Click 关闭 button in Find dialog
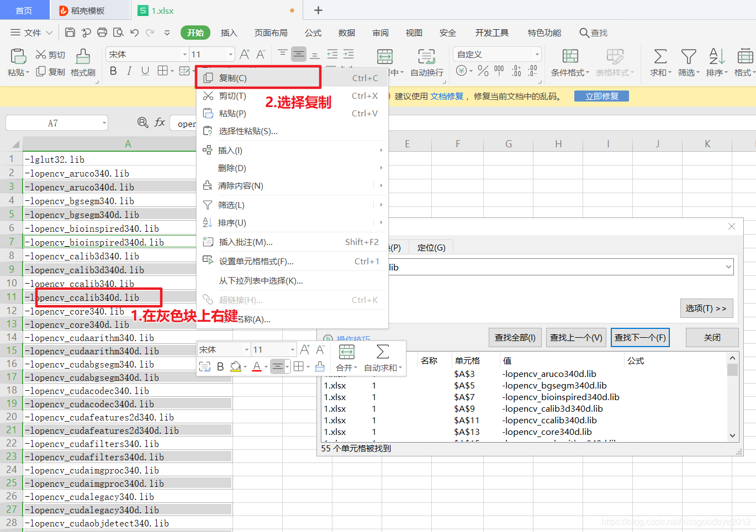 712,337
